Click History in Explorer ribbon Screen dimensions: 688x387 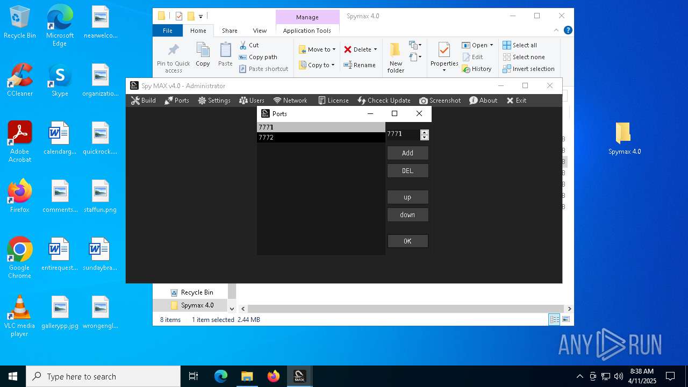(477, 69)
